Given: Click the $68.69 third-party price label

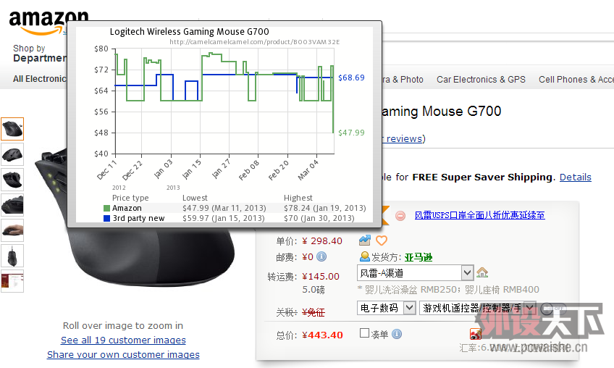Looking at the screenshot, I should 351,78.
